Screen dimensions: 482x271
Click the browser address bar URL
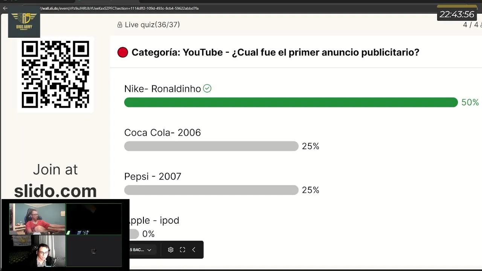120,8
